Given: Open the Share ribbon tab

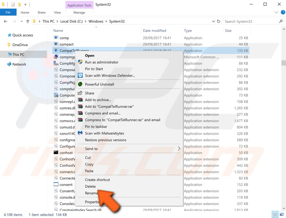Looking at the screenshot, I should pos(42,12).
